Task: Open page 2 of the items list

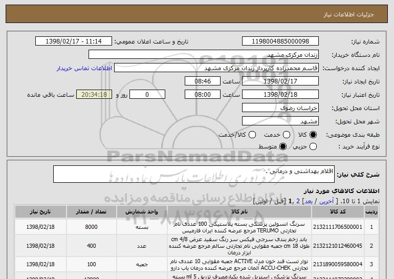Action: click(x=298, y=201)
